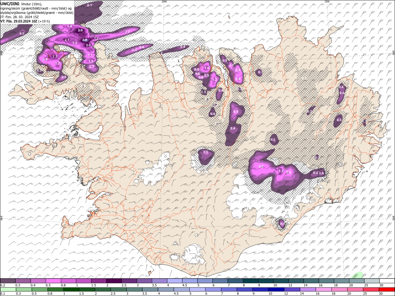This screenshot has width=395, height=296.
Task: Click the '1.3' value label on the map
Action: pyautogui.click(x=75, y=43)
